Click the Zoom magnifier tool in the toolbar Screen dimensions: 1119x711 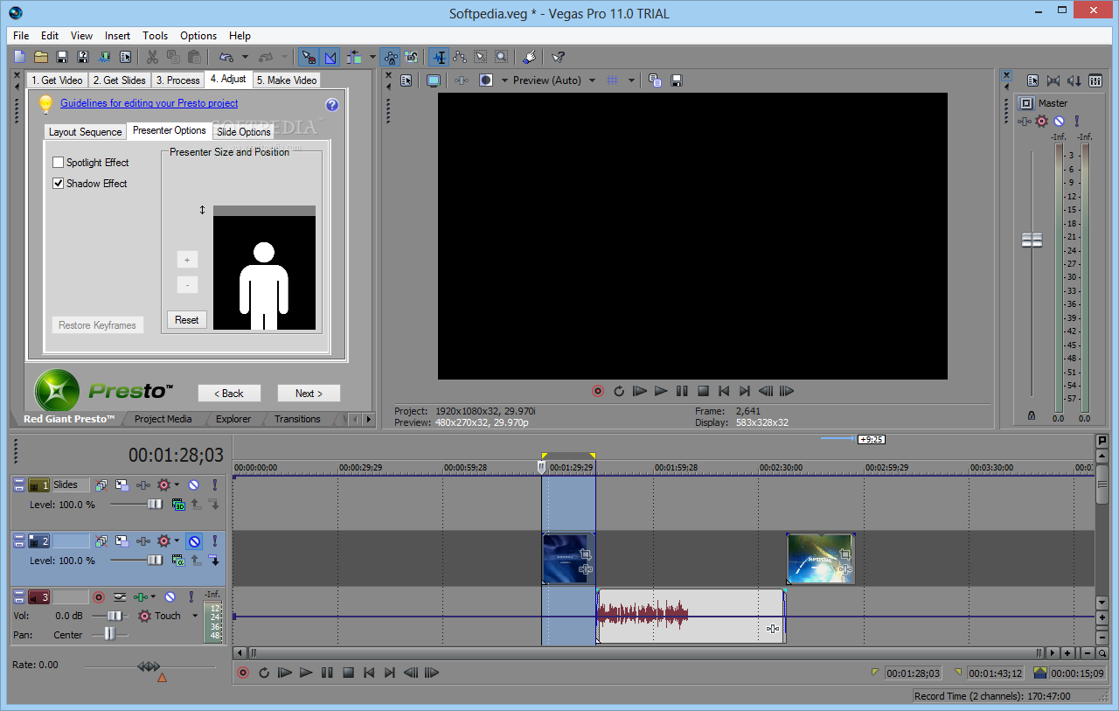click(x=501, y=57)
